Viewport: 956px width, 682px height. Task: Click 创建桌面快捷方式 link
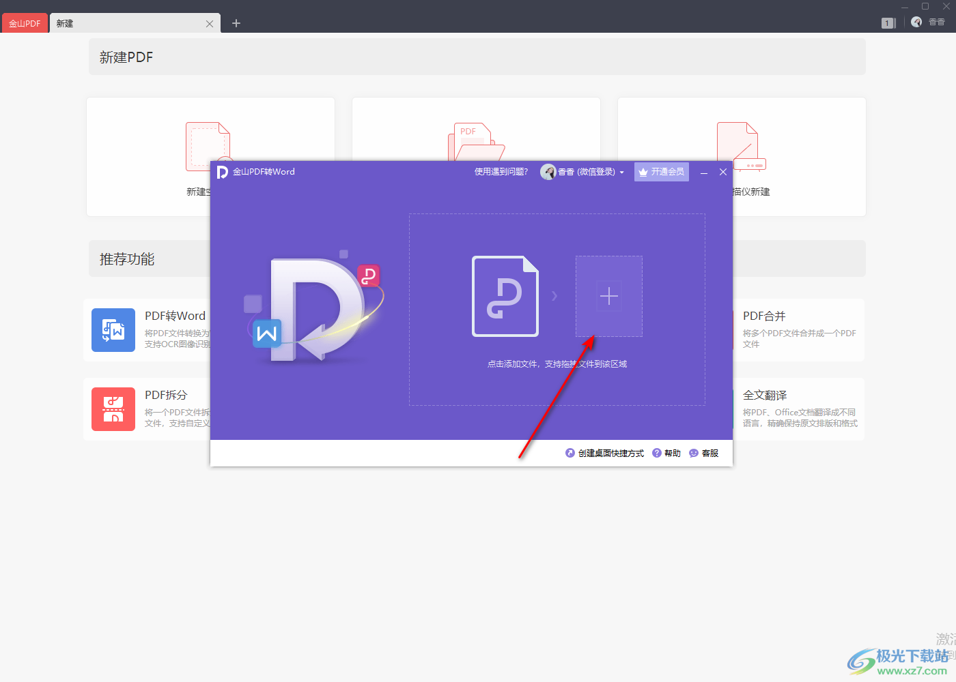click(611, 454)
